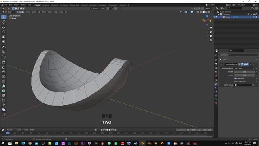This screenshot has width=259, height=146.
Task: Select the Annotate tool
Action: click(4, 47)
